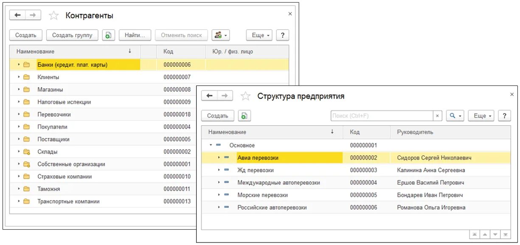Jump to first row with the list navigation arrow
This screenshot has width=520, height=245.
pos(475,234)
